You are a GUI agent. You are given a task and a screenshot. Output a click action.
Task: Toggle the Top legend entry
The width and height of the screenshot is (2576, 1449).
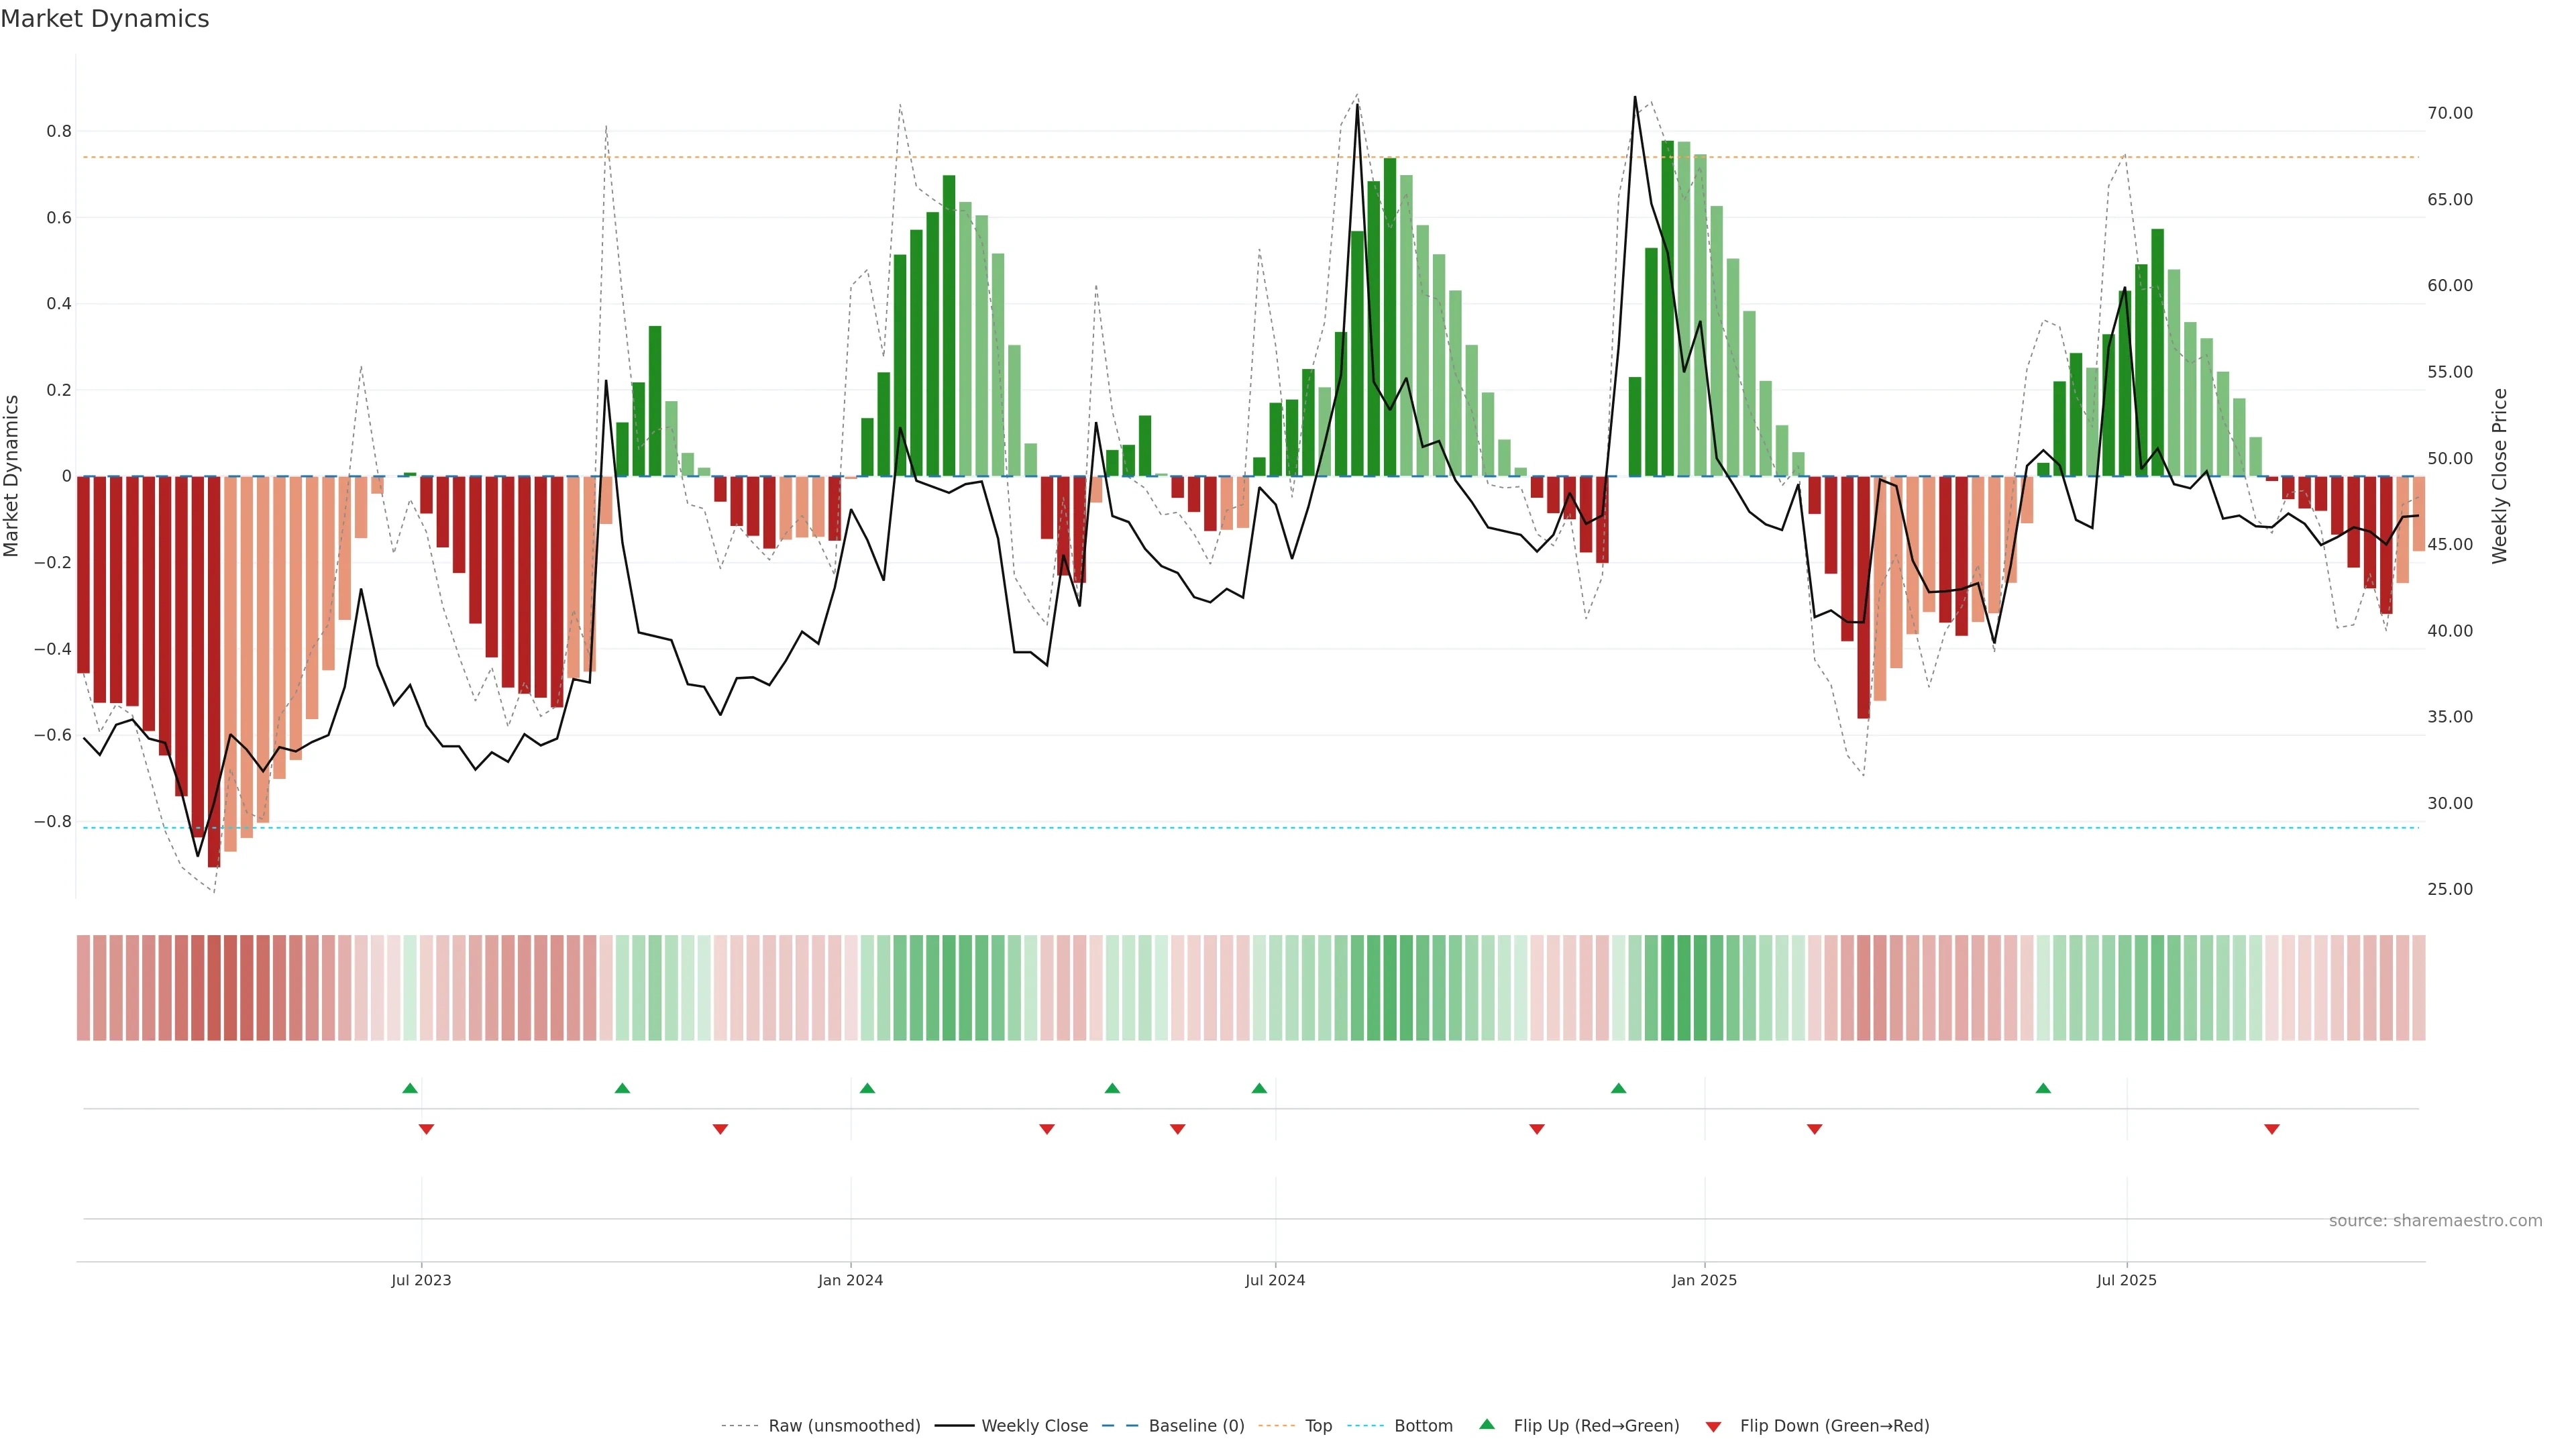pos(1318,1426)
